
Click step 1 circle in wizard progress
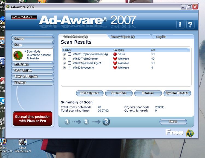coord(67,122)
